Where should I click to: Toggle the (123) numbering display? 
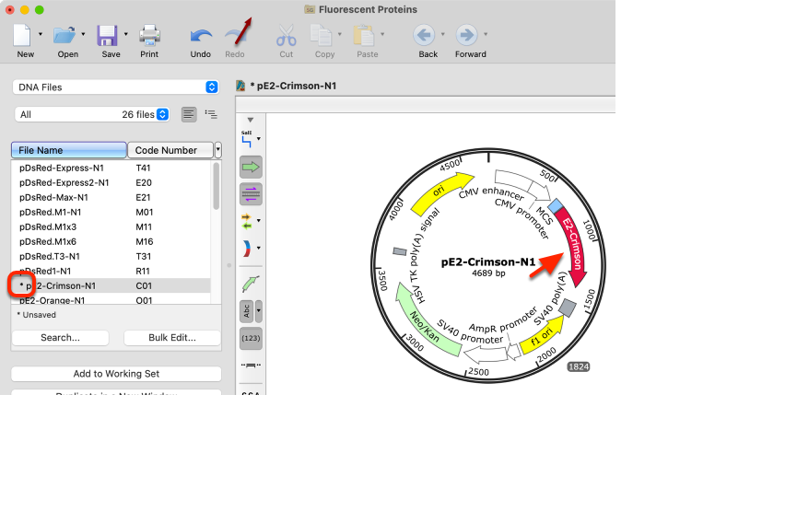(251, 338)
